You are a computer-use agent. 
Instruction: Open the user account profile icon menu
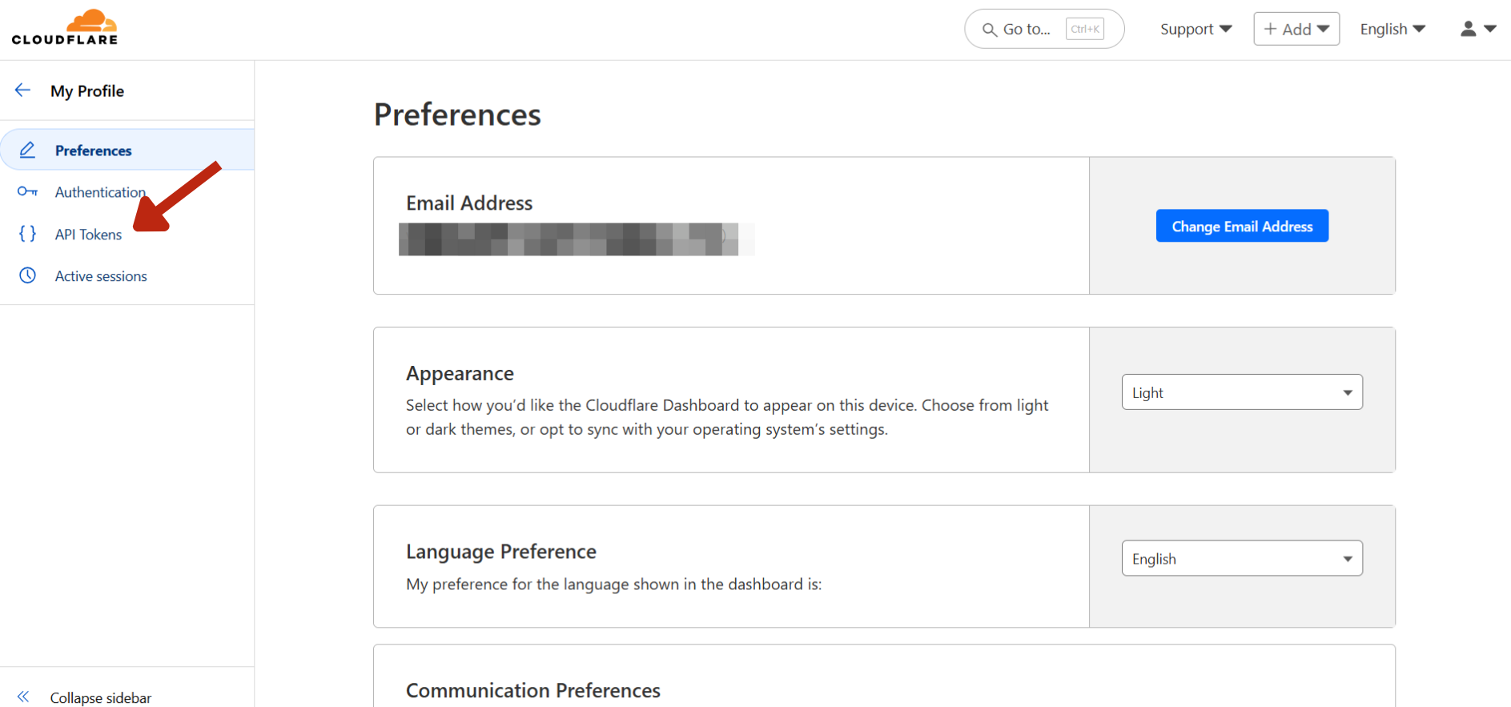pyautogui.click(x=1468, y=29)
